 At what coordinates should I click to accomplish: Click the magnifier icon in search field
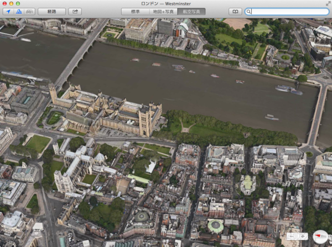[248, 12]
